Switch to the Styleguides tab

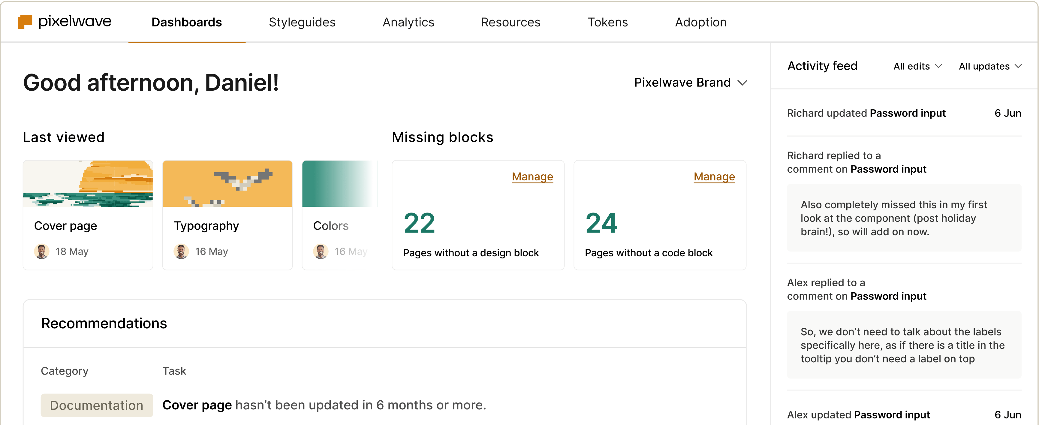(302, 22)
